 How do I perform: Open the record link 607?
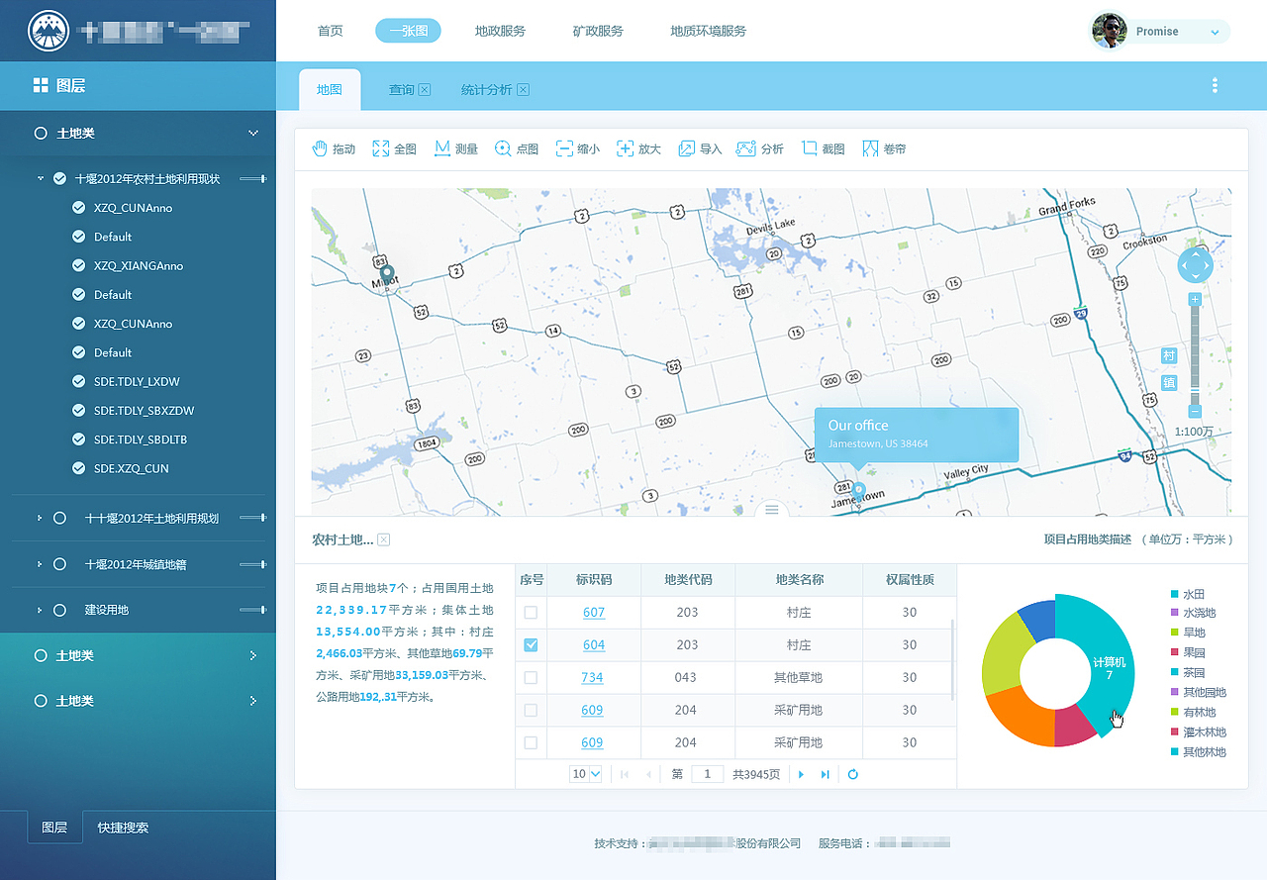coord(593,612)
